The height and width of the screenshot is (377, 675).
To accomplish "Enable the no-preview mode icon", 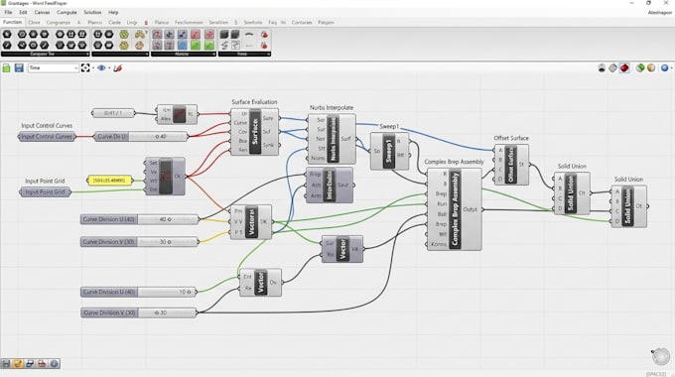I will pos(602,68).
